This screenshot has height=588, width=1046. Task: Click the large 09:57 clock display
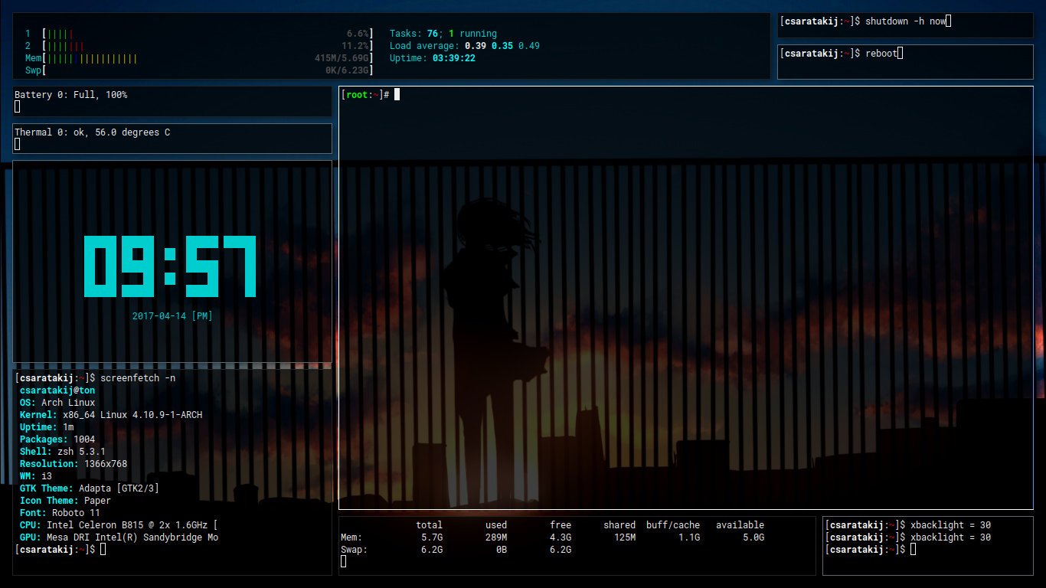pos(169,266)
